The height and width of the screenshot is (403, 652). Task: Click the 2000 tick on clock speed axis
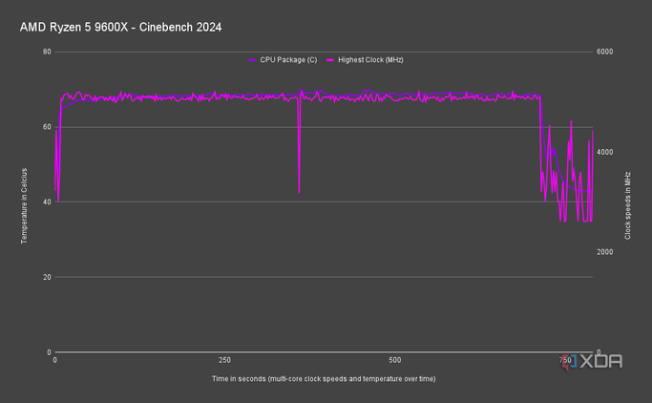(x=604, y=252)
